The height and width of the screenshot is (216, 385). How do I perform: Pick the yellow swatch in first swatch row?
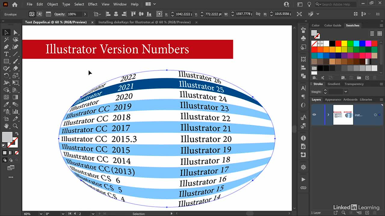pos(344,43)
